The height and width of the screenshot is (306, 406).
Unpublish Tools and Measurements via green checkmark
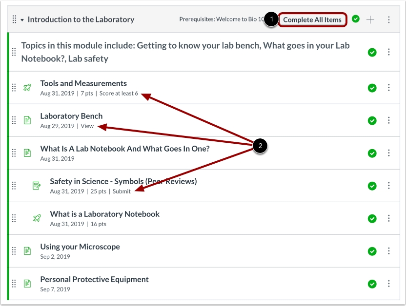point(372,88)
